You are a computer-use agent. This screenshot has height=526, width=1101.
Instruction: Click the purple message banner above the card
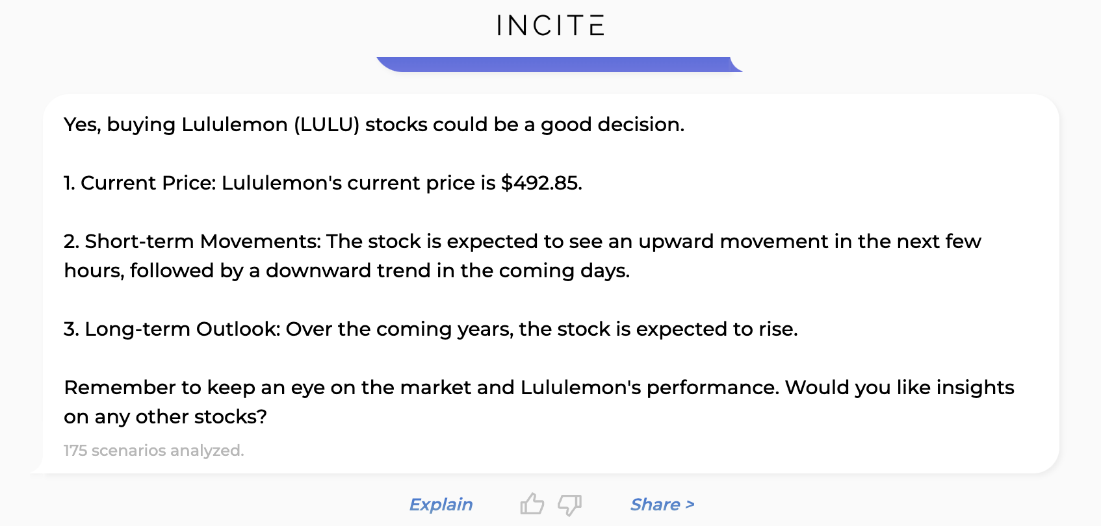(559, 63)
